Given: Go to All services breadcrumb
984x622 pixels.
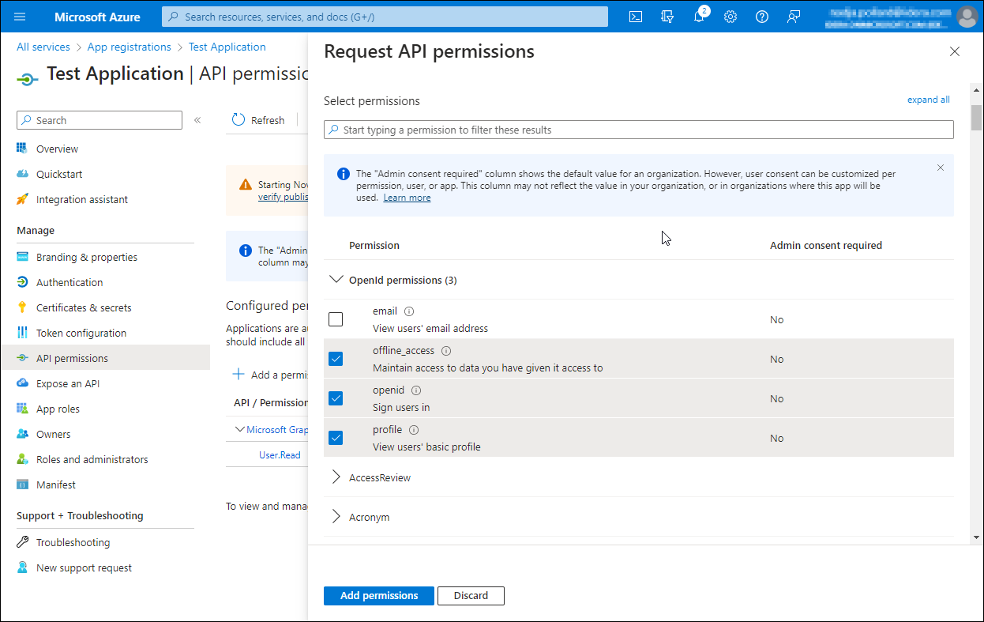Looking at the screenshot, I should 43,47.
